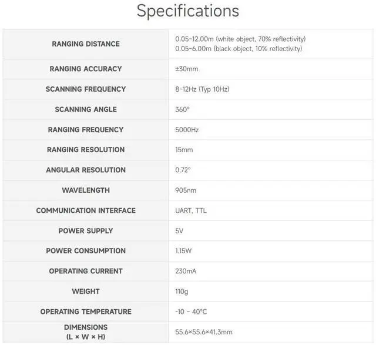This screenshot has height=345, width=376.
Task: Select the COMMUNICATION INTERFACE label
Action: [x=86, y=210]
